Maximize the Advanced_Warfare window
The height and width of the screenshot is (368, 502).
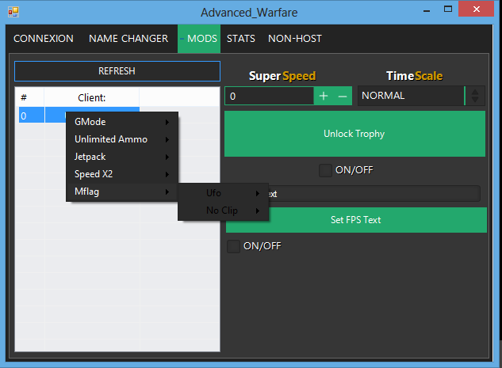(448, 9)
